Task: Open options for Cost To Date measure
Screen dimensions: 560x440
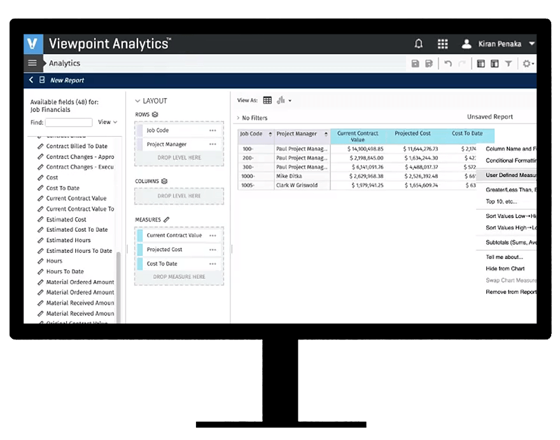Action: [x=213, y=264]
